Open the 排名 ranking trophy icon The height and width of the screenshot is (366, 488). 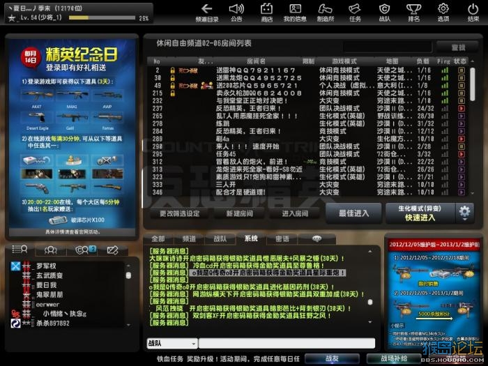(x=413, y=13)
